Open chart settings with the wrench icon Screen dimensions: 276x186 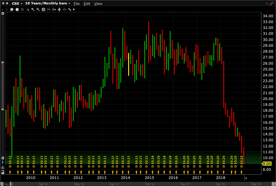(x=70, y=9)
